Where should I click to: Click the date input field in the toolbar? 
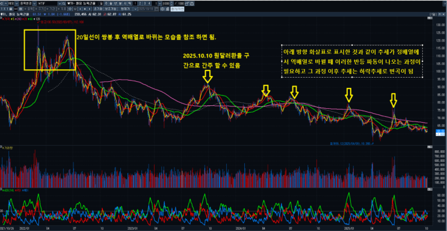pyautogui.click(x=146, y=9)
